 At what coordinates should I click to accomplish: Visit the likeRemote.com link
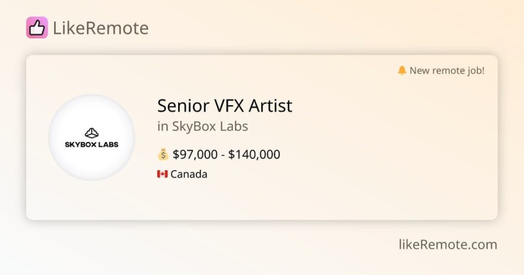point(448,245)
